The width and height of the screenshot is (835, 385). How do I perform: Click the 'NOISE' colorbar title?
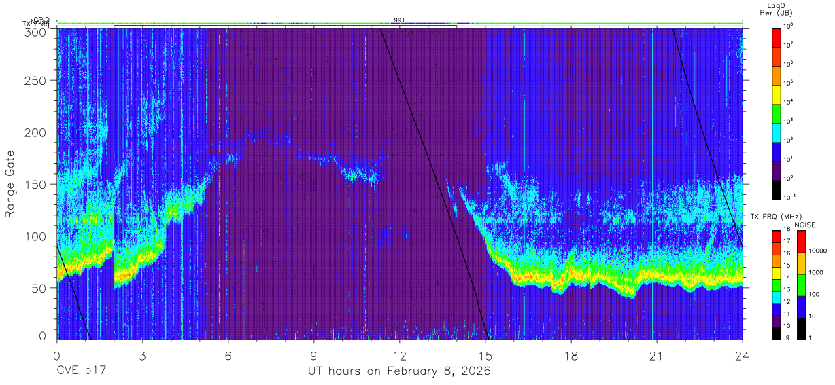(x=804, y=223)
